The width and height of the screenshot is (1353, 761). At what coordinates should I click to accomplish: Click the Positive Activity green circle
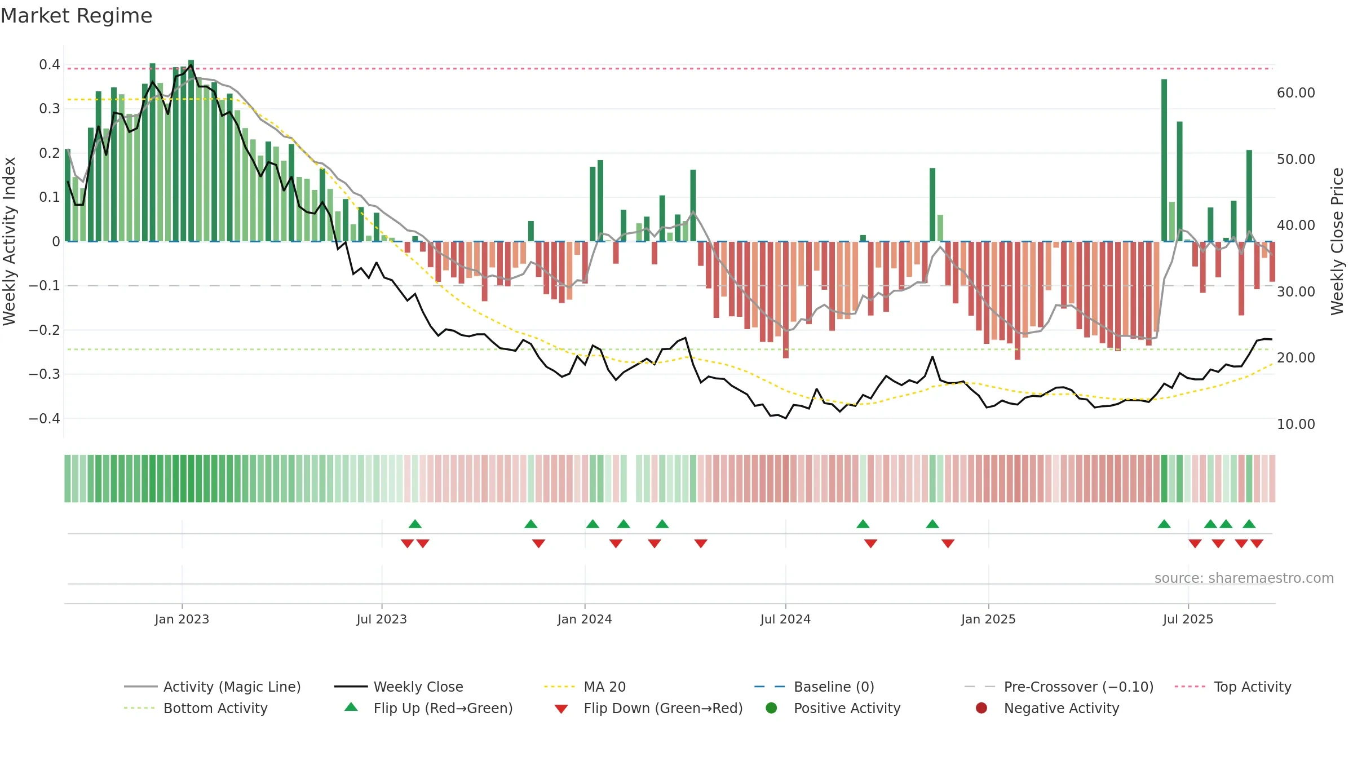tap(771, 708)
